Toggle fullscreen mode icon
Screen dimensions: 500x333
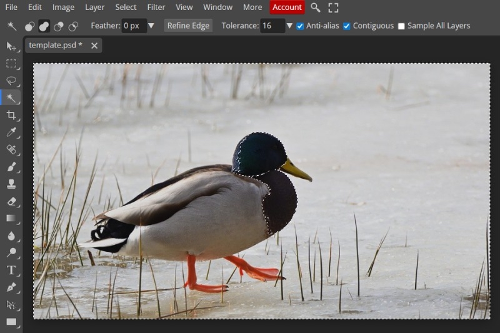coord(333,7)
